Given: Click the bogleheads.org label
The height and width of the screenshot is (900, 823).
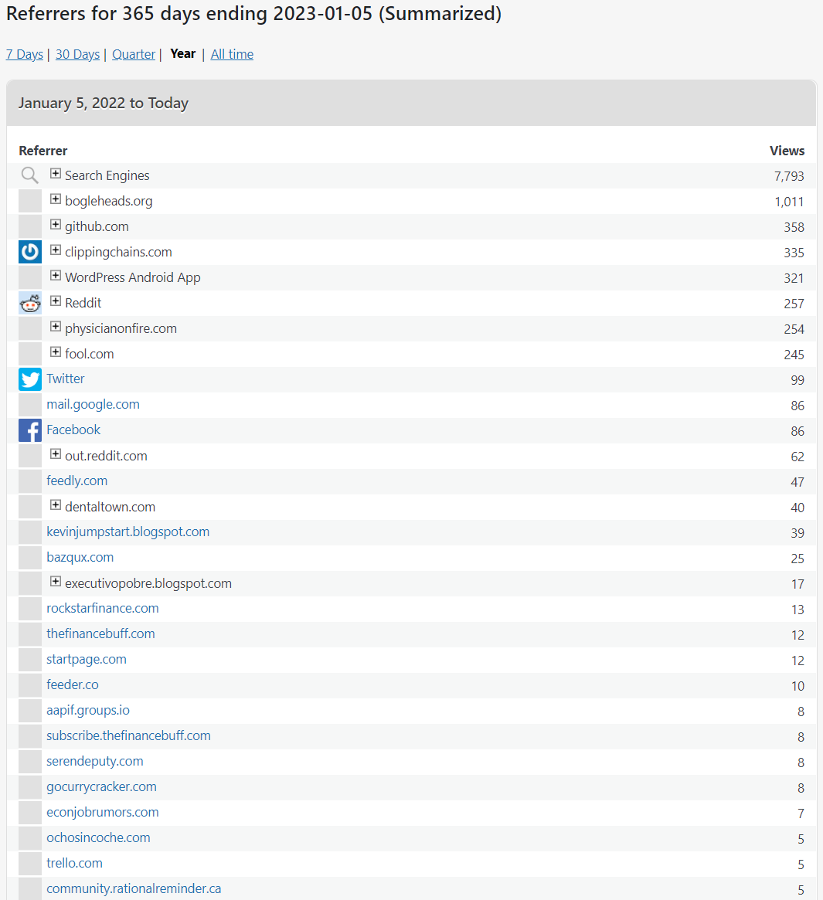Looking at the screenshot, I should click(108, 202).
